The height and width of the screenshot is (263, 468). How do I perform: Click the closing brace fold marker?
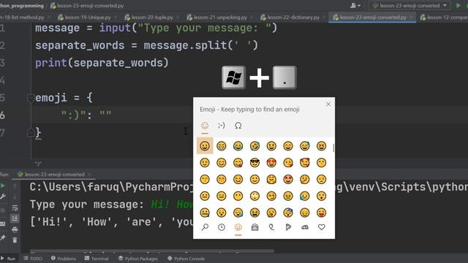(x=31, y=132)
